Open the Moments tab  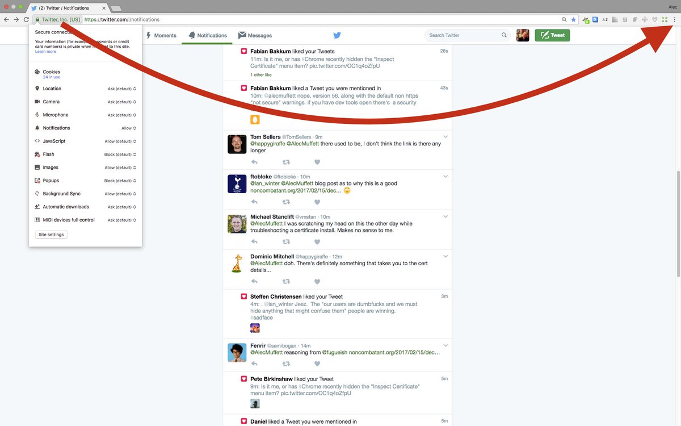point(161,35)
